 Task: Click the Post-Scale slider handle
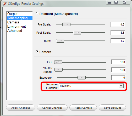click(77, 33)
